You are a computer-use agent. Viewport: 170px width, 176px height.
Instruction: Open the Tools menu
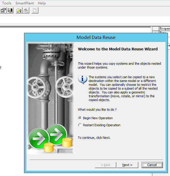pyautogui.click(x=7, y=3)
